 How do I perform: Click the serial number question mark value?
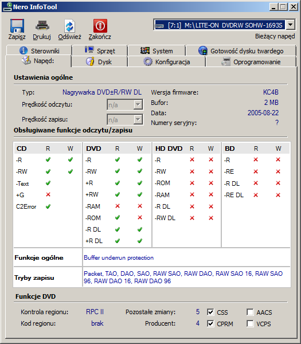tap(277, 123)
